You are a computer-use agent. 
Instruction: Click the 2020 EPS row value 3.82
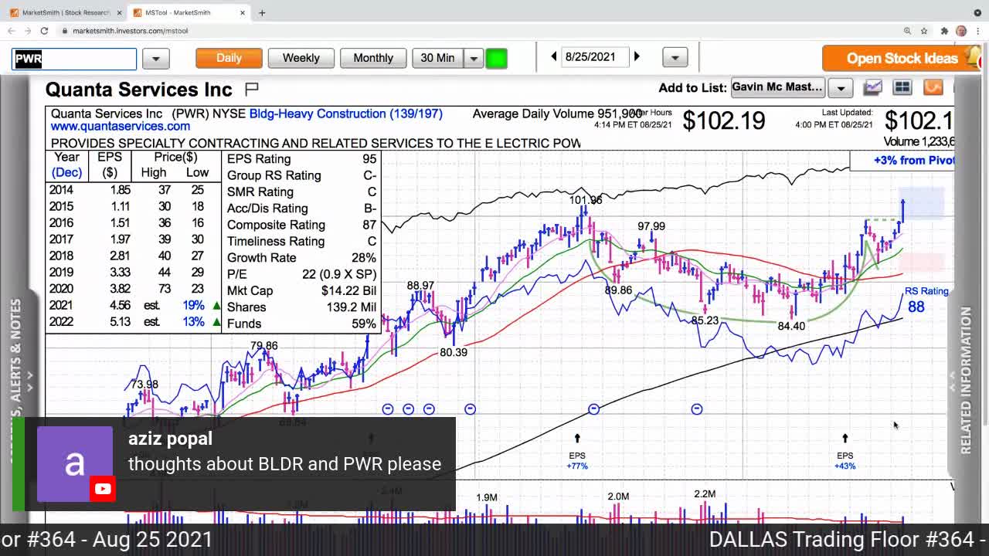click(119, 289)
